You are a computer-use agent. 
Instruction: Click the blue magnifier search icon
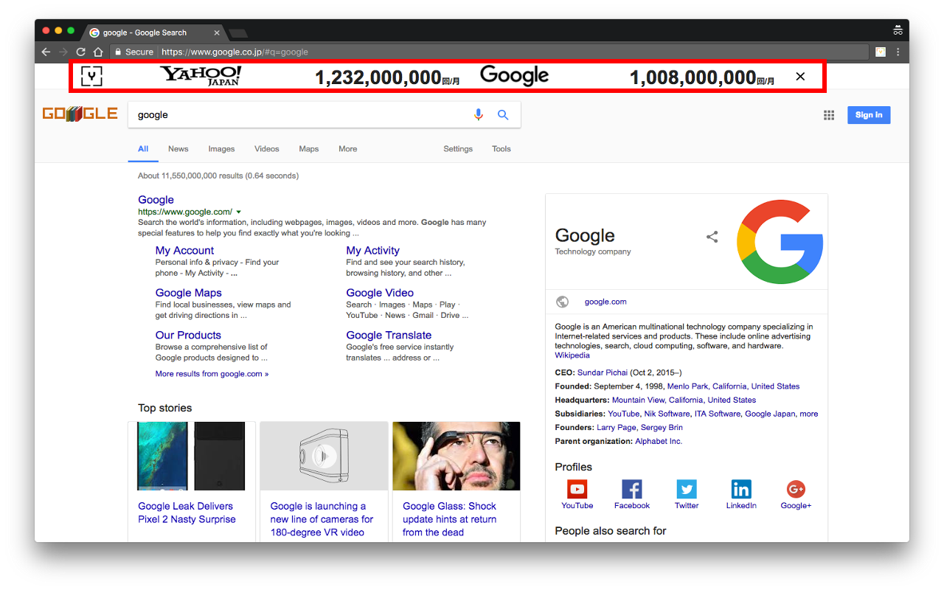point(503,114)
